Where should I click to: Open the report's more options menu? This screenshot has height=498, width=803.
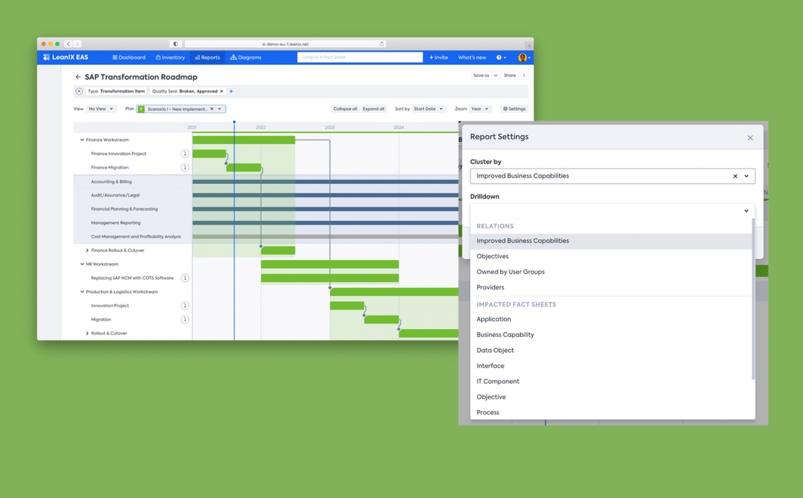[x=524, y=75]
